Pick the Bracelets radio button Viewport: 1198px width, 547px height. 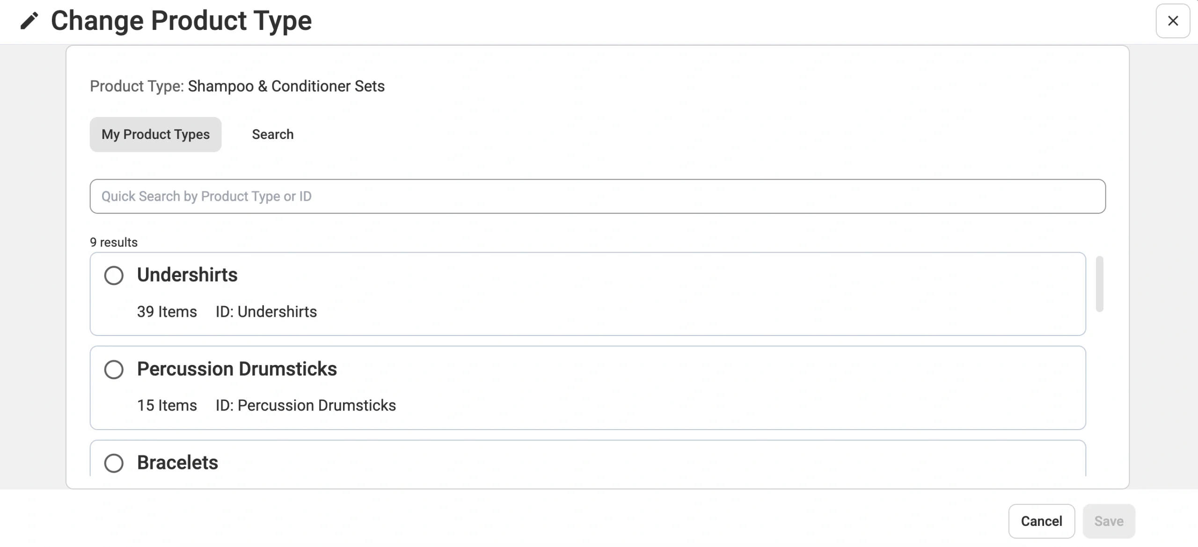tap(114, 463)
